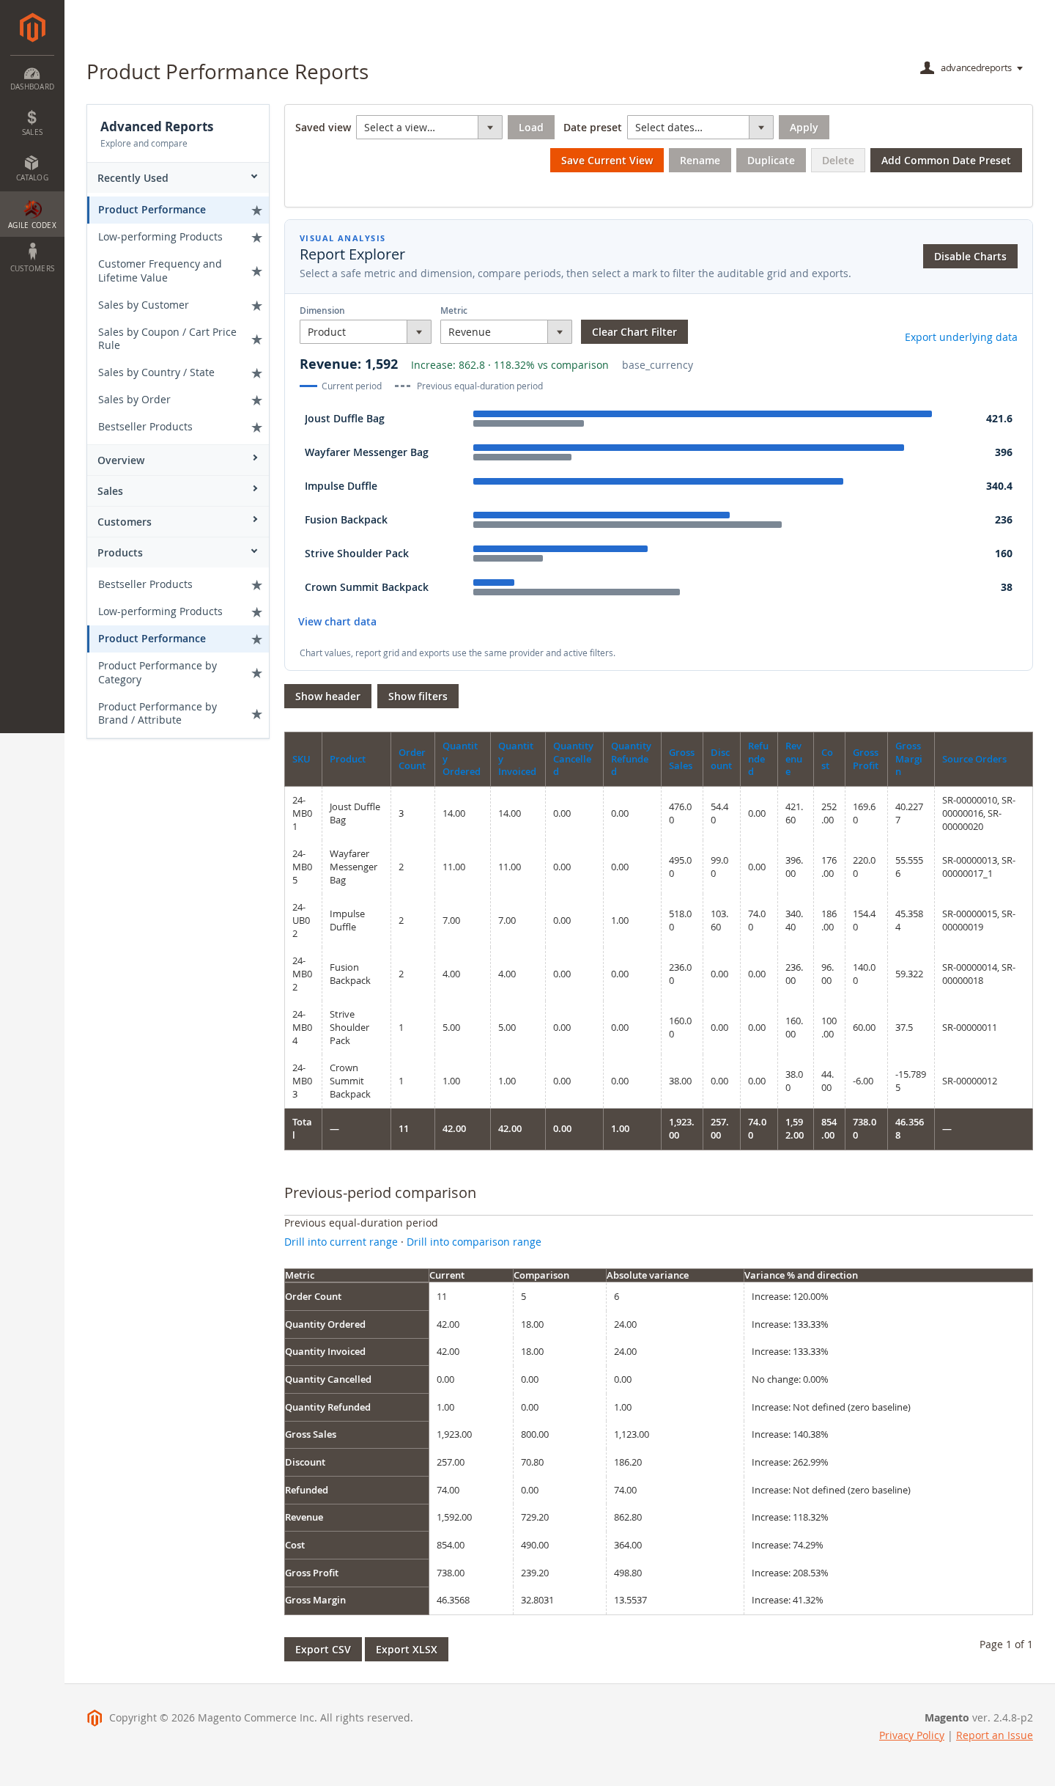This screenshot has height=1786, width=1055.
Task: Open the Metric dropdown set to Revenue
Action: coord(506,332)
